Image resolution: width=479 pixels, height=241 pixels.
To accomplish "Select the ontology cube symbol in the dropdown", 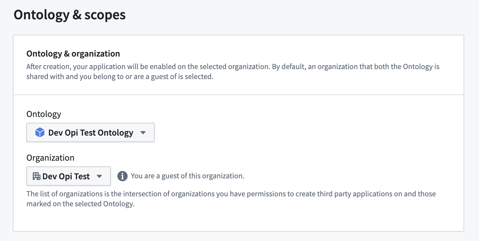I will point(39,132).
